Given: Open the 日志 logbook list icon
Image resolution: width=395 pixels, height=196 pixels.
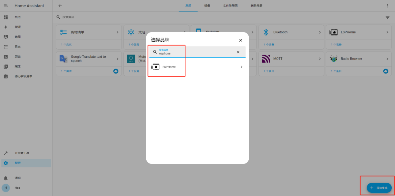Looking at the screenshot, I should [6, 46].
